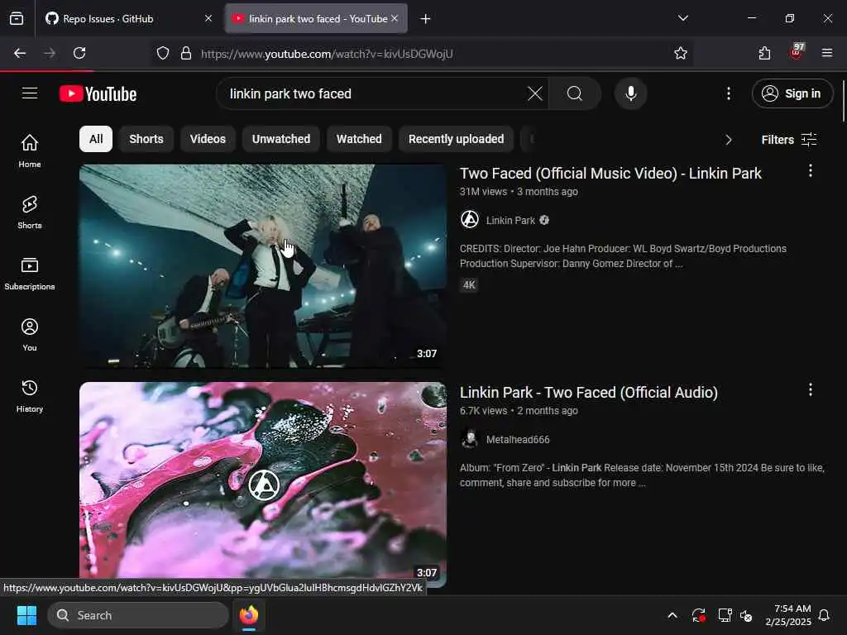Close the Repo Issues GitHub tab
Screen dimensions: 847x635
pos(208,19)
